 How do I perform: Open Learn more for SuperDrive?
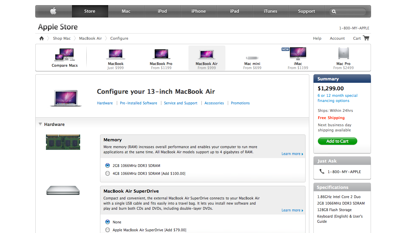(x=293, y=210)
